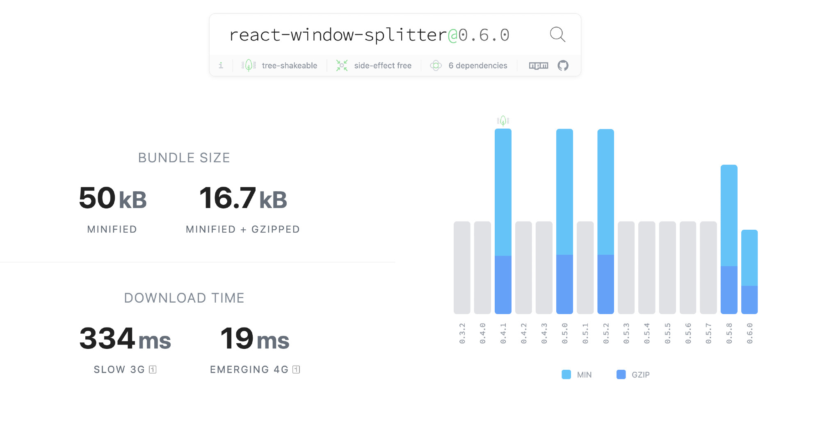Select the 0.5.0 version bar
The width and height of the screenshot is (820, 423).
point(564,222)
